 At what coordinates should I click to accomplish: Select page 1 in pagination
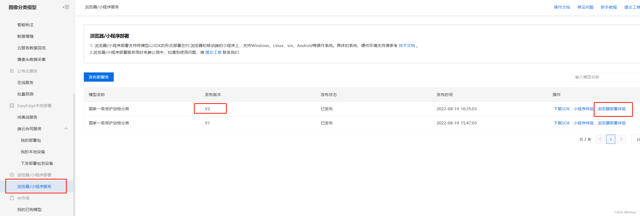pyautogui.click(x=611, y=139)
